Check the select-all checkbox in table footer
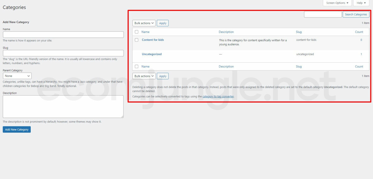This screenshot has height=179, width=373. [136, 67]
